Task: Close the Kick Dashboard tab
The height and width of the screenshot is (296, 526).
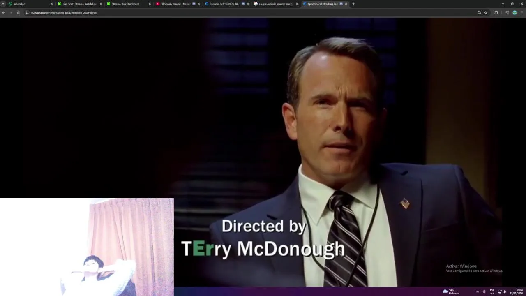Action: (150, 4)
